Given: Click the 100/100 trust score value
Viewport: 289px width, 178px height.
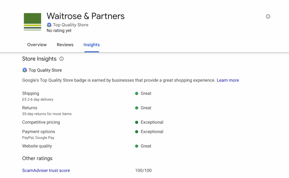Looking at the screenshot, I should point(143,170).
